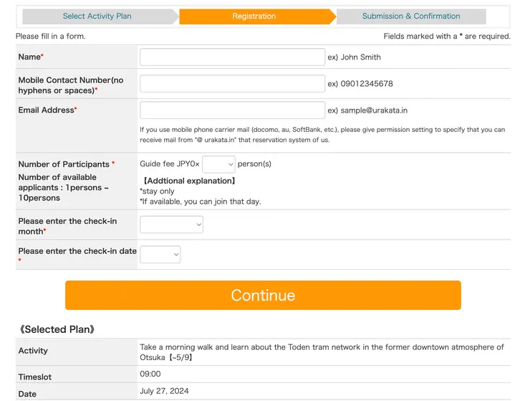Image resolution: width=530 pixels, height=401 pixels.
Task: Click the July 27, 2024 date value
Action: (166, 391)
